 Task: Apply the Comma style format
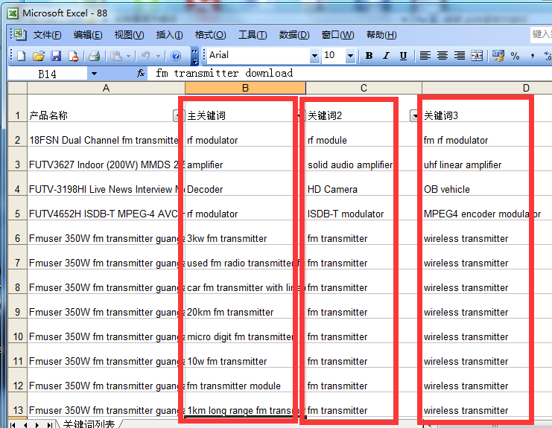(x=533, y=56)
